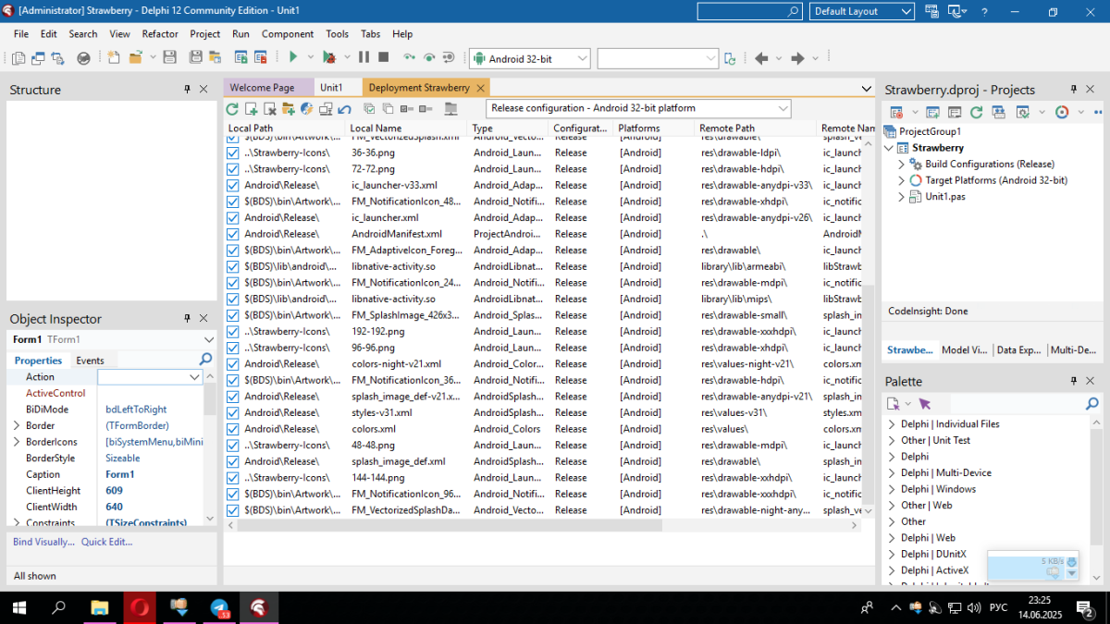Viewport: 1110px width, 624px height.
Task: Click the Add Files icon in Deployment toolbar
Action: click(251, 108)
